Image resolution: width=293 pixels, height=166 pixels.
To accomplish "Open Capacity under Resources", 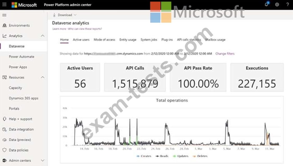I will tap(15, 88).
